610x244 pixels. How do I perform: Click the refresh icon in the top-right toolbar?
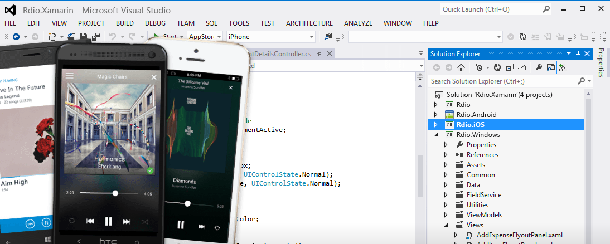pyautogui.click(x=523, y=37)
